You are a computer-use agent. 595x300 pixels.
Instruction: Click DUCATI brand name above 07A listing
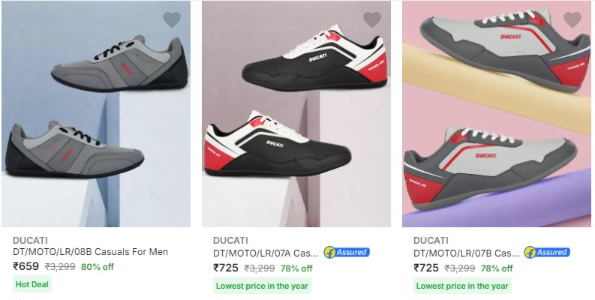pyautogui.click(x=230, y=240)
